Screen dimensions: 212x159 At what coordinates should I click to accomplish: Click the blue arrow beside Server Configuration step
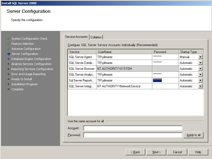pyautogui.click(x=9, y=54)
